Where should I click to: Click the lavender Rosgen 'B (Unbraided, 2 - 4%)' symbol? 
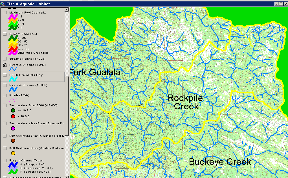click(13, 168)
